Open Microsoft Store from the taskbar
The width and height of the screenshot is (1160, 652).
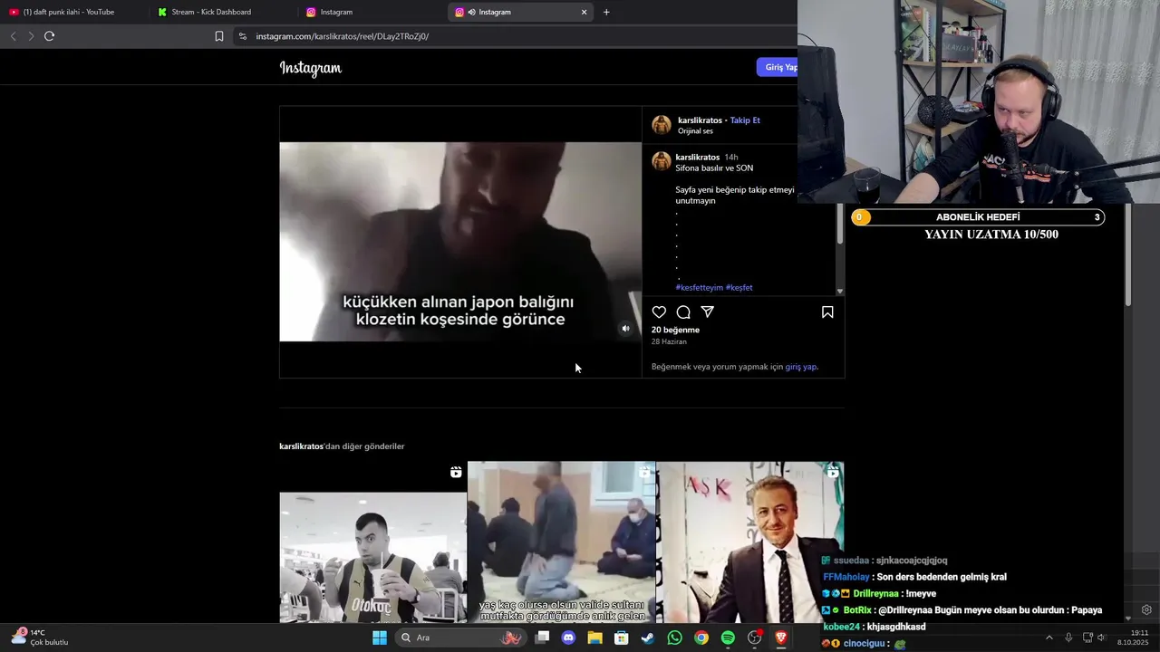621,638
